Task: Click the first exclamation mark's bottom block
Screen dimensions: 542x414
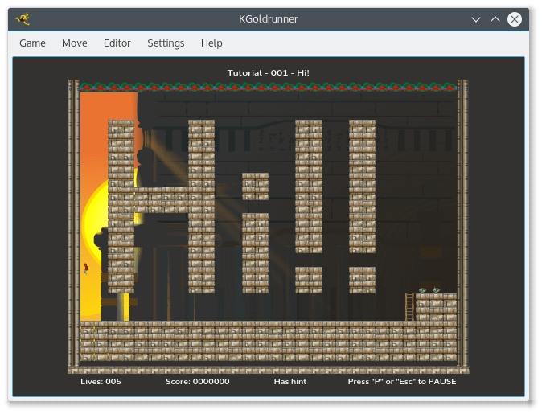Action: [309, 280]
